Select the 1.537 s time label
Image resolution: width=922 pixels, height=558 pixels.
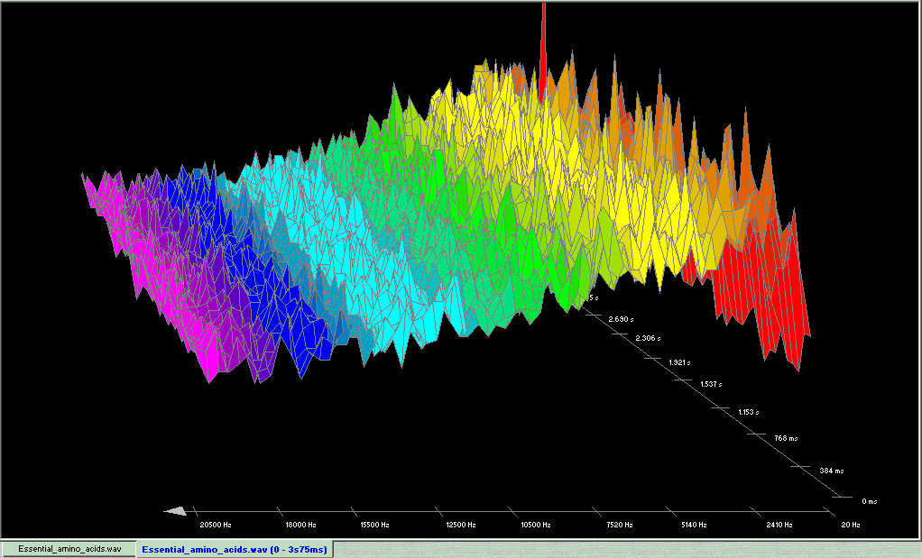click(713, 385)
